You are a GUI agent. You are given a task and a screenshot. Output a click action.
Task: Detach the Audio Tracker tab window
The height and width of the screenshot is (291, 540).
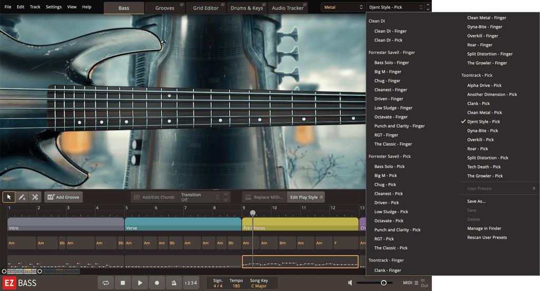point(305,4)
